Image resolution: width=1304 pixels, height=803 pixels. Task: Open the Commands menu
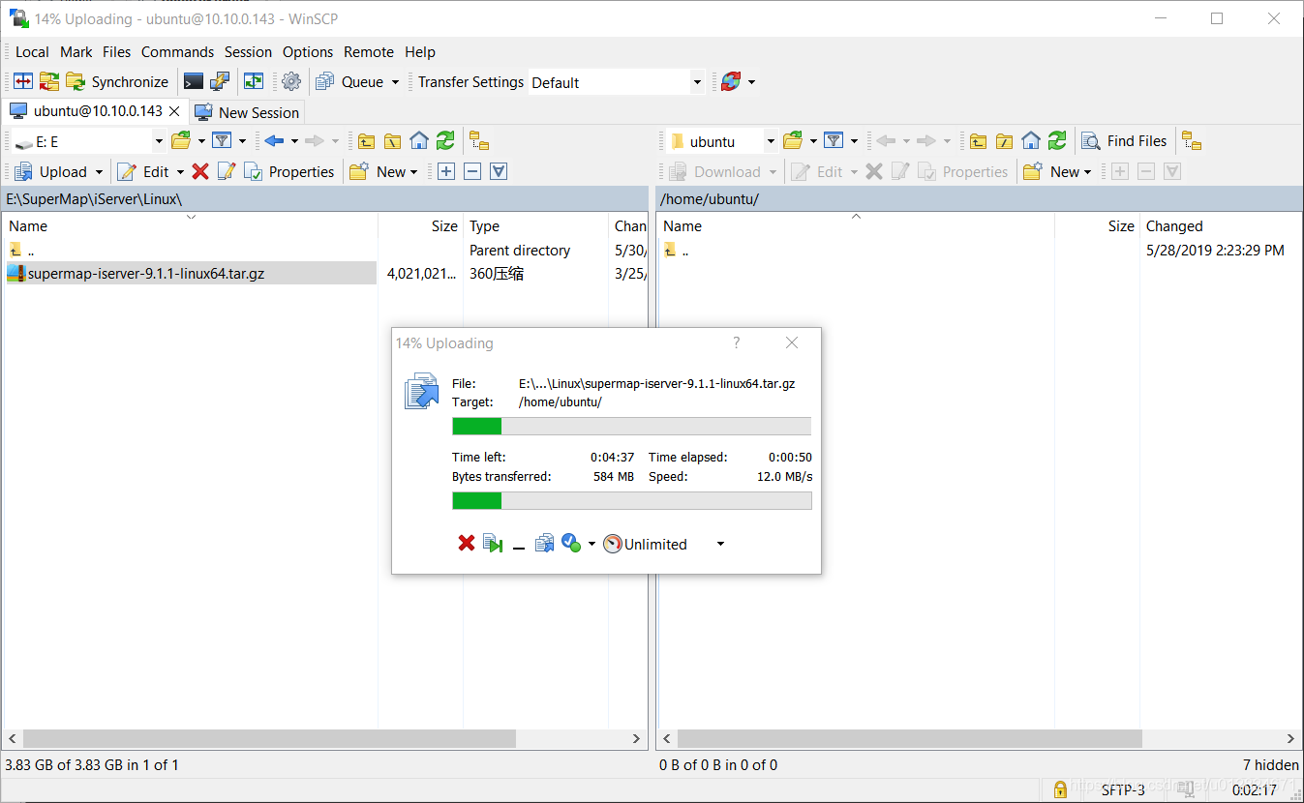pyautogui.click(x=177, y=52)
